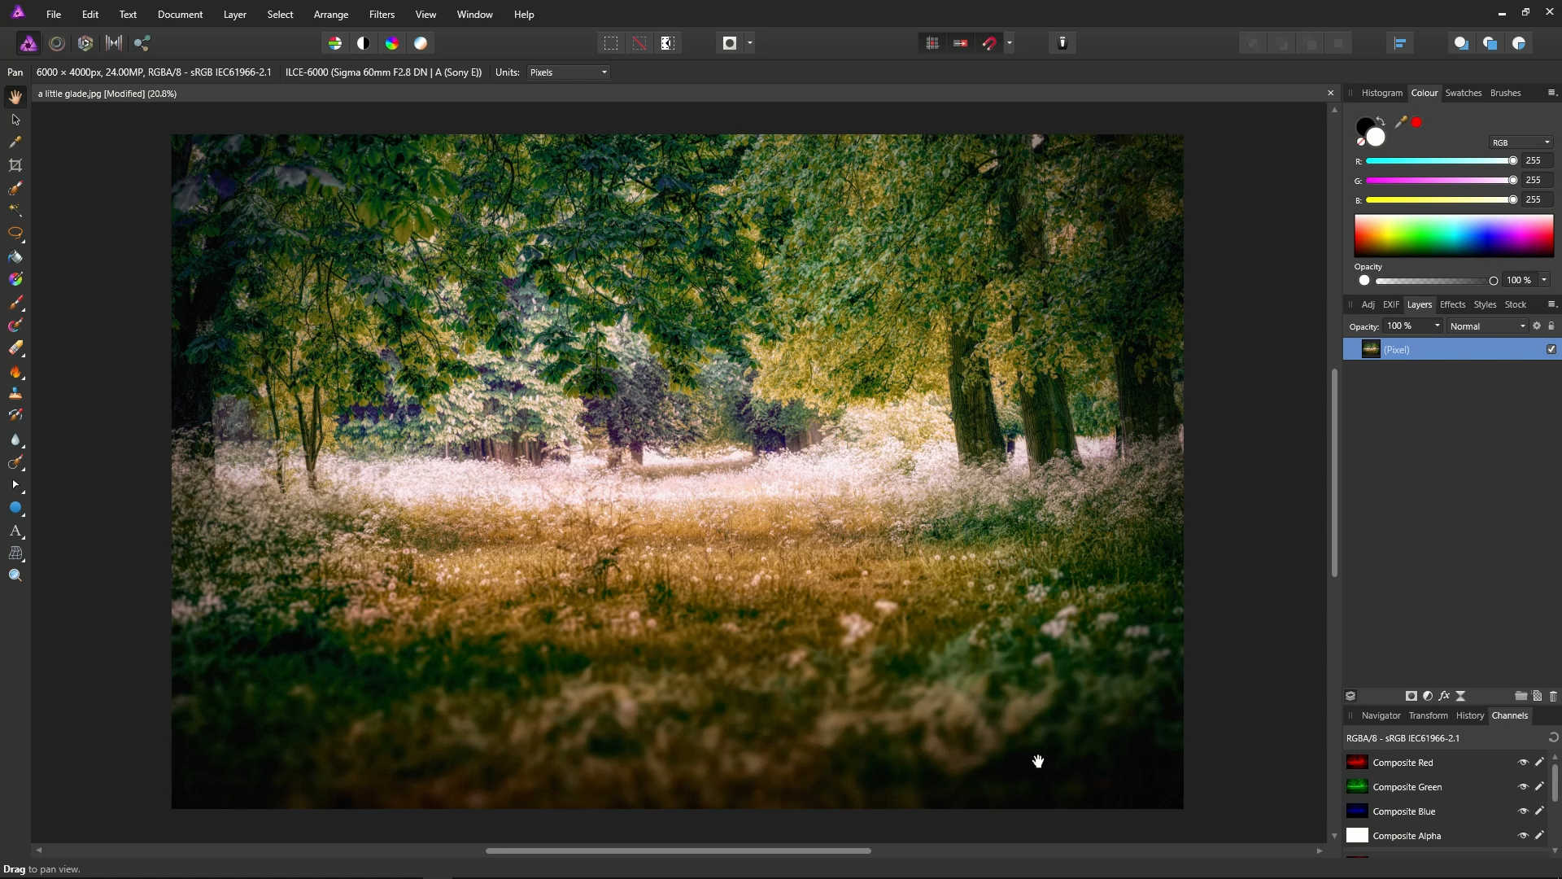Select the Zoom tool
The height and width of the screenshot is (879, 1562).
[15, 575]
